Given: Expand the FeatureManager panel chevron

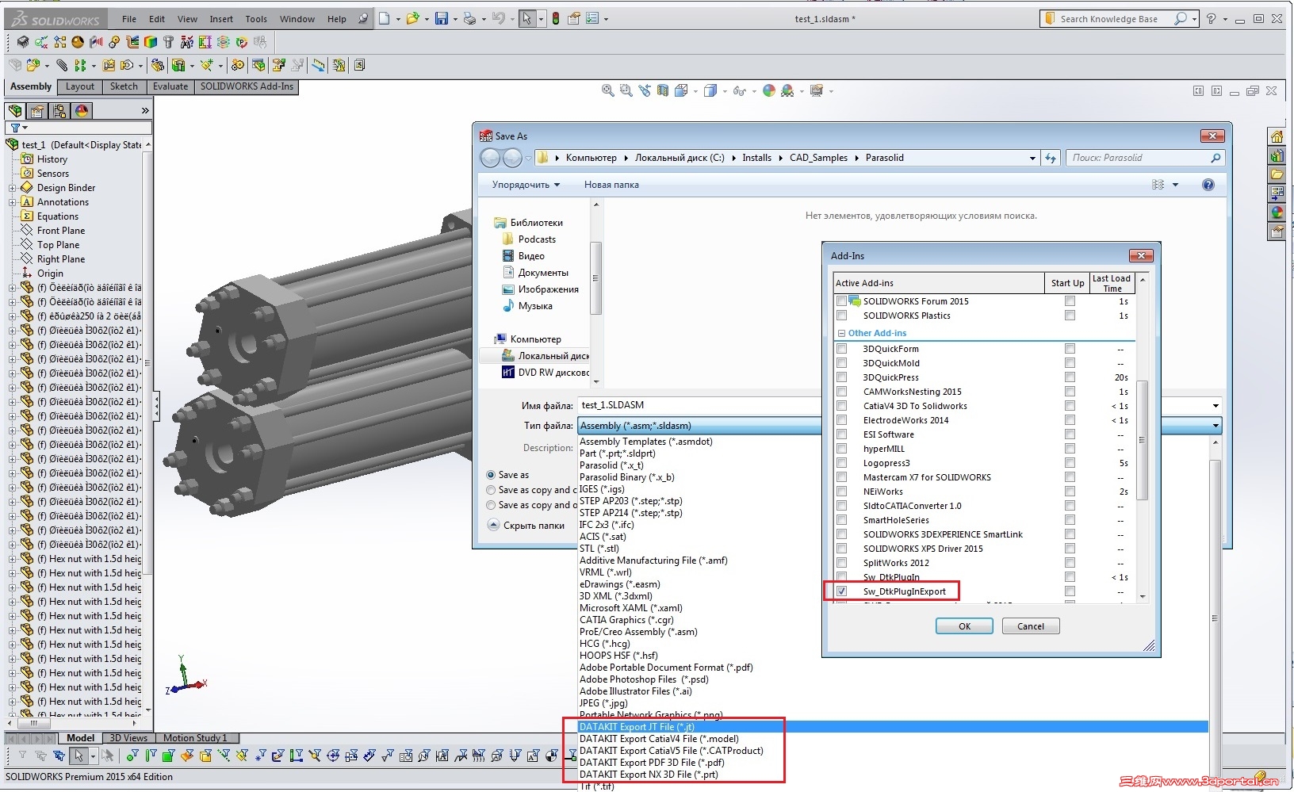Looking at the screenshot, I should (x=144, y=111).
